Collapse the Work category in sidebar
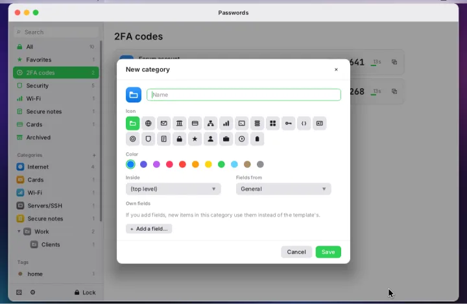 pyautogui.click(x=19, y=231)
